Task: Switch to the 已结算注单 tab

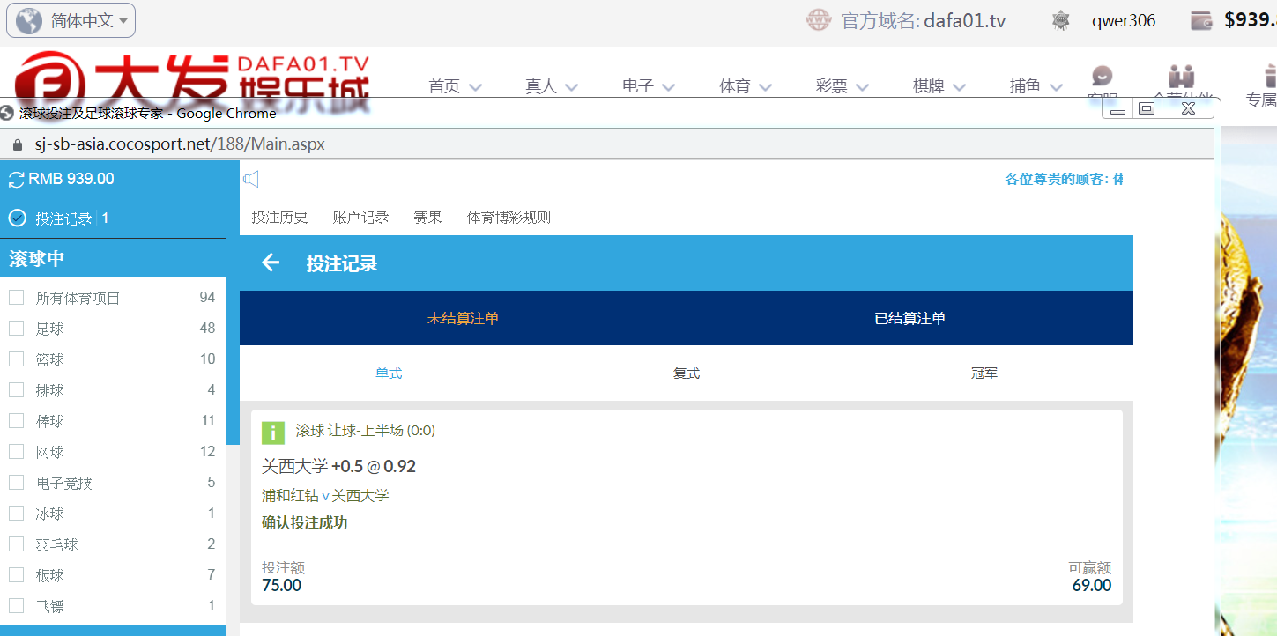Action: tap(909, 318)
